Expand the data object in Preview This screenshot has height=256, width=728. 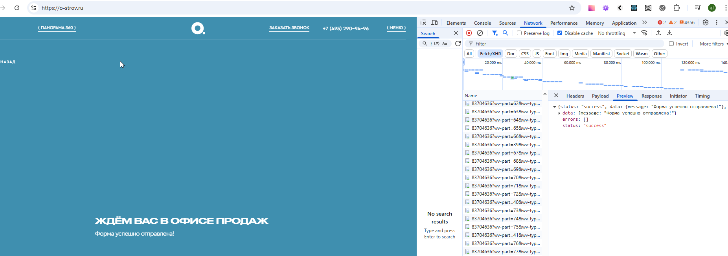(559, 113)
